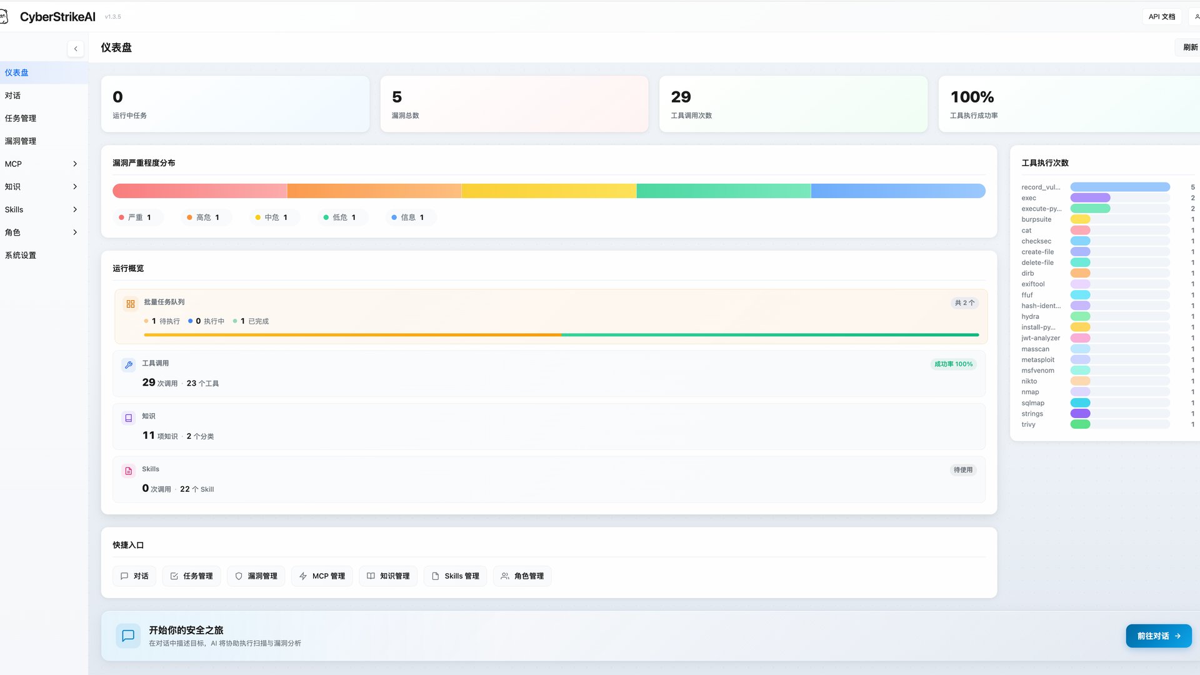Collapse the sidebar with the chevron button
Viewport: 1200px width, 675px height.
[76, 49]
